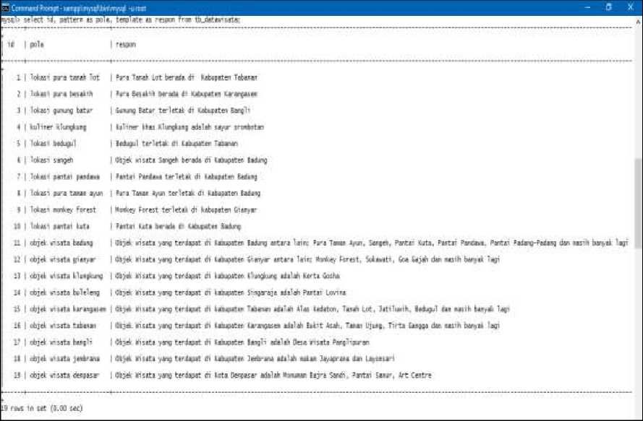Image resolution: width=643 pixels, height=421 pixels.
Task: Click 'objek wisata badung' in row 11
Action: click(x=61, y=243)
